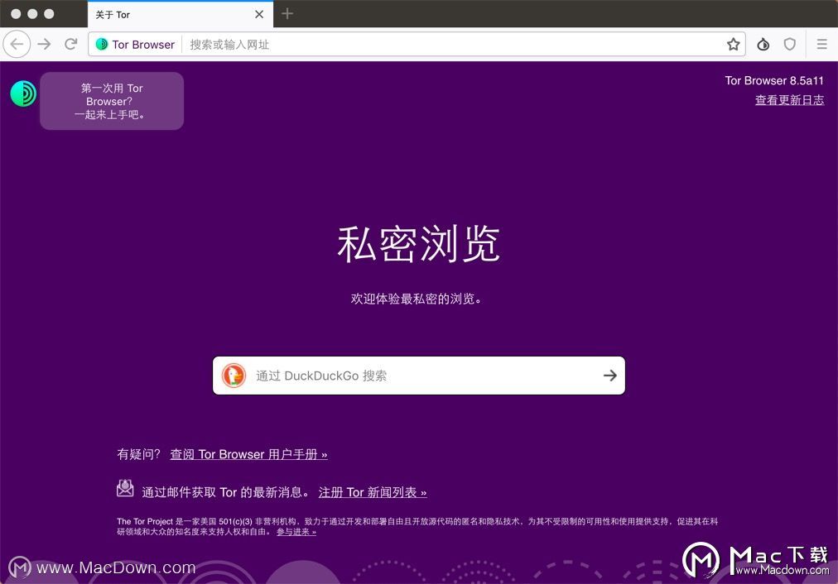Open 查看更新日志 changelog link
Screen dimensions: 838x584
click(789, 100)
